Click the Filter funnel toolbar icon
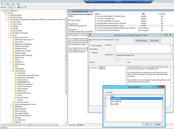Screen dimensions: 174x129 [25, 7]
